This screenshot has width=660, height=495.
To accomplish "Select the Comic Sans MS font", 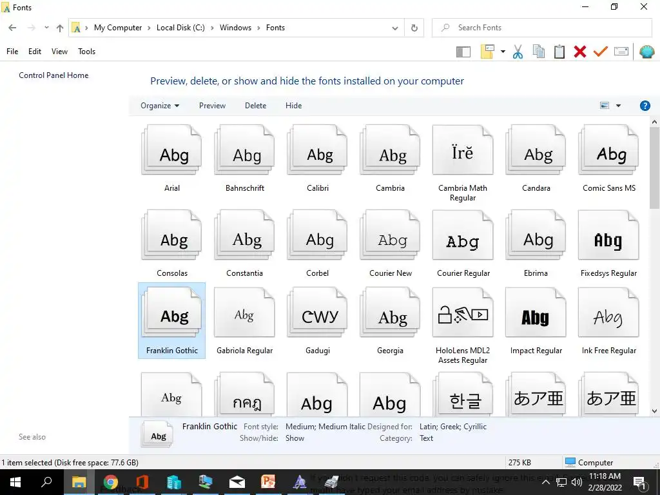I will (x=608, y=159).
